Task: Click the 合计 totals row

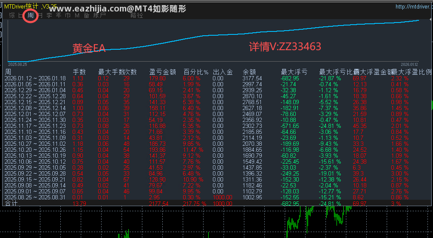Action: pyautogui.click(x=217, y=204)
